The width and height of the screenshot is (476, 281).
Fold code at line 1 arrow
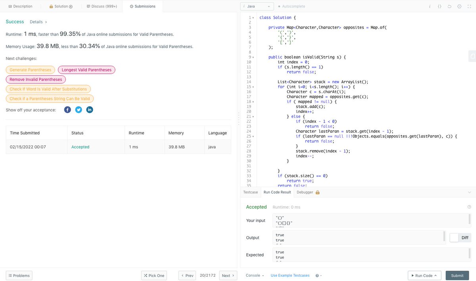point(253,18)
